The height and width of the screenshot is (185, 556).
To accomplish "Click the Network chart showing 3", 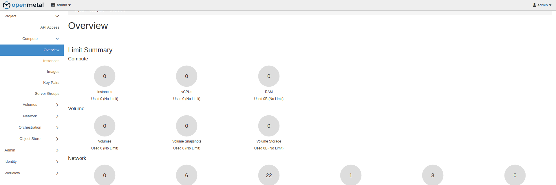I will click(x=433, y=175).
